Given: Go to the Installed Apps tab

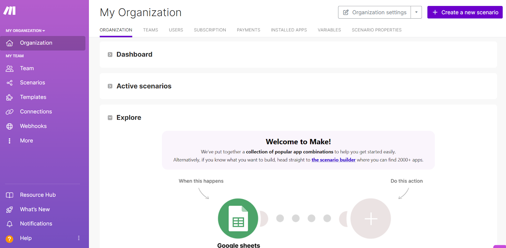Looking at the screenshot, I should (x=289, y=30).
